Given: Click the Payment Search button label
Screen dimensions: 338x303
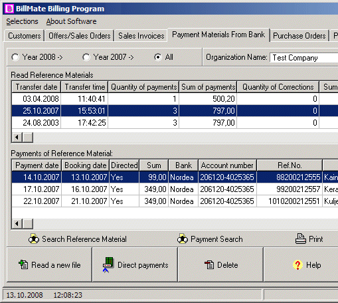Looking at the screenshot, I should coord(216,239).
